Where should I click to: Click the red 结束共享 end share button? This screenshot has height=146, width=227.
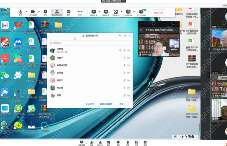(x=158, y=12)
